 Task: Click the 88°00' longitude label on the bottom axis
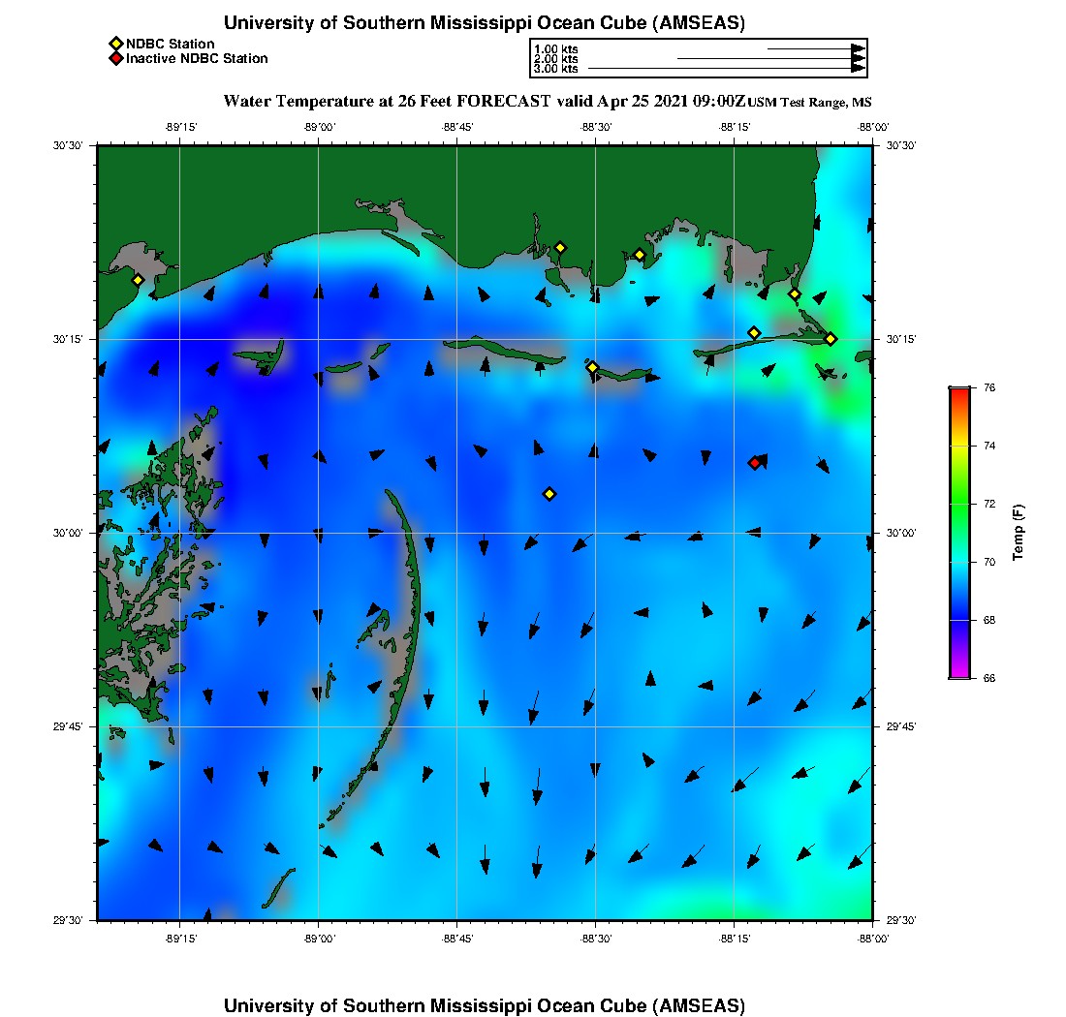coord(873,939)
